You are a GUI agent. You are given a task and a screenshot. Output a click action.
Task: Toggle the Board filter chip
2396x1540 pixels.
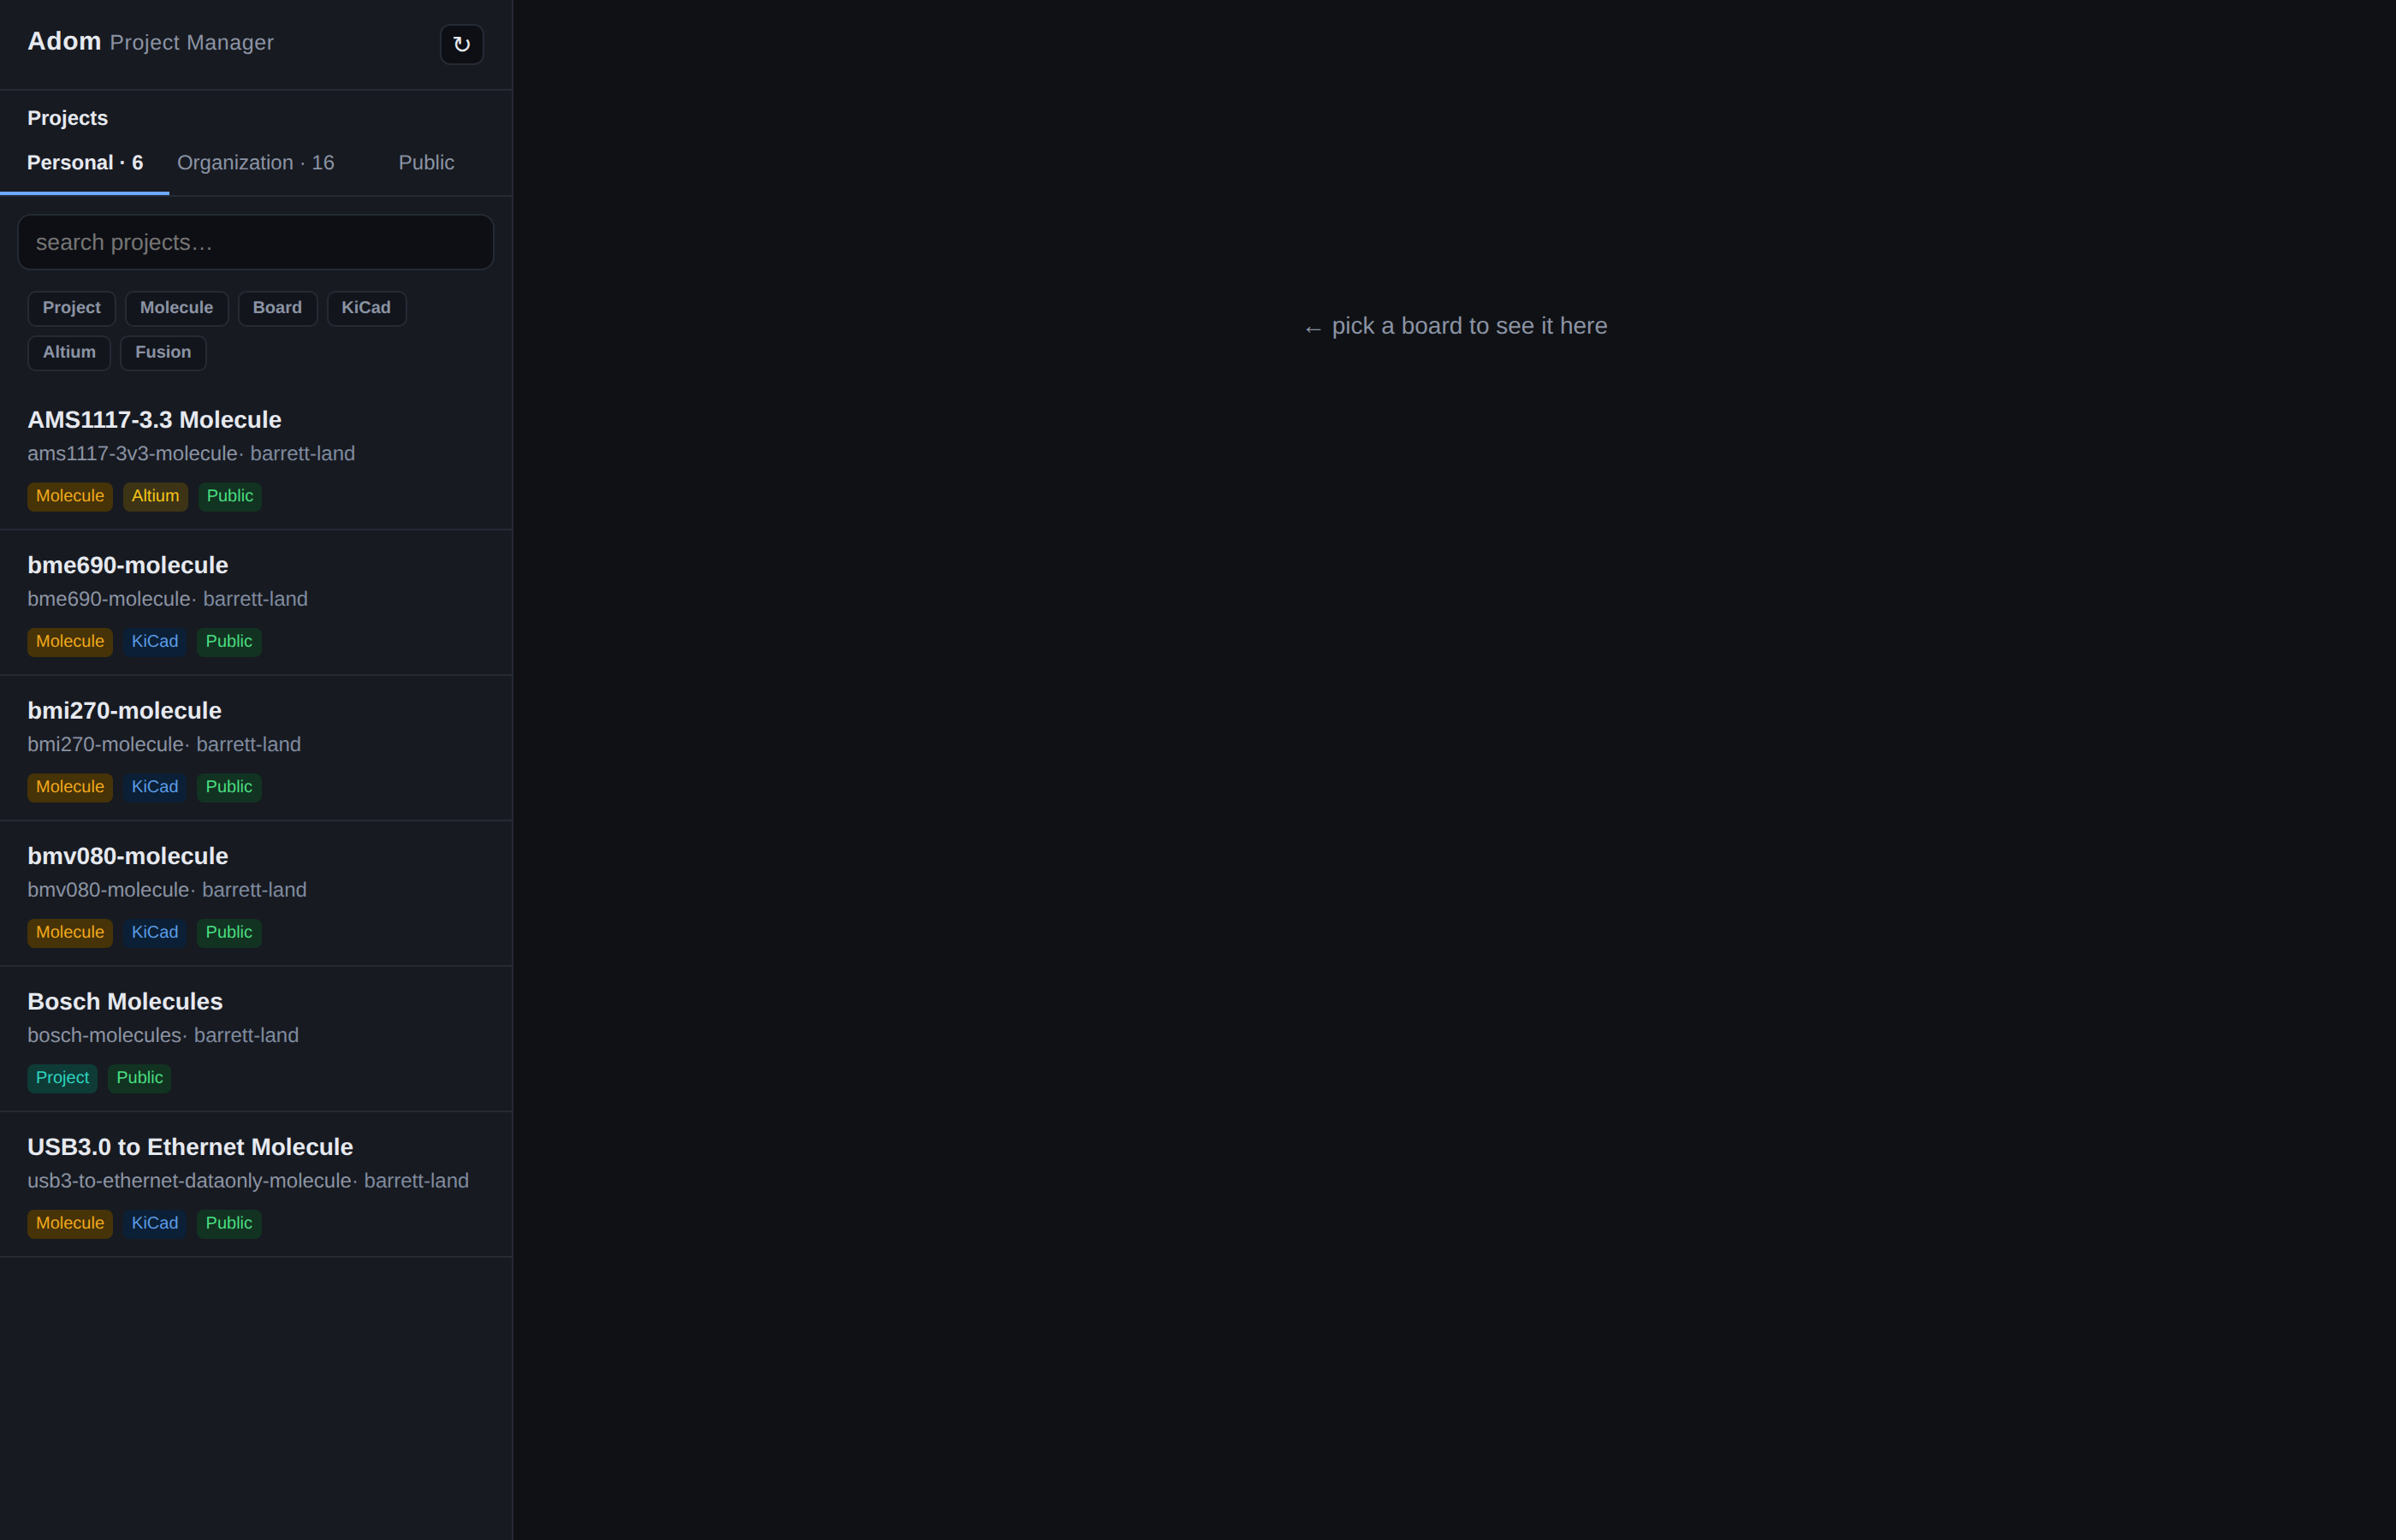point(278,308)
